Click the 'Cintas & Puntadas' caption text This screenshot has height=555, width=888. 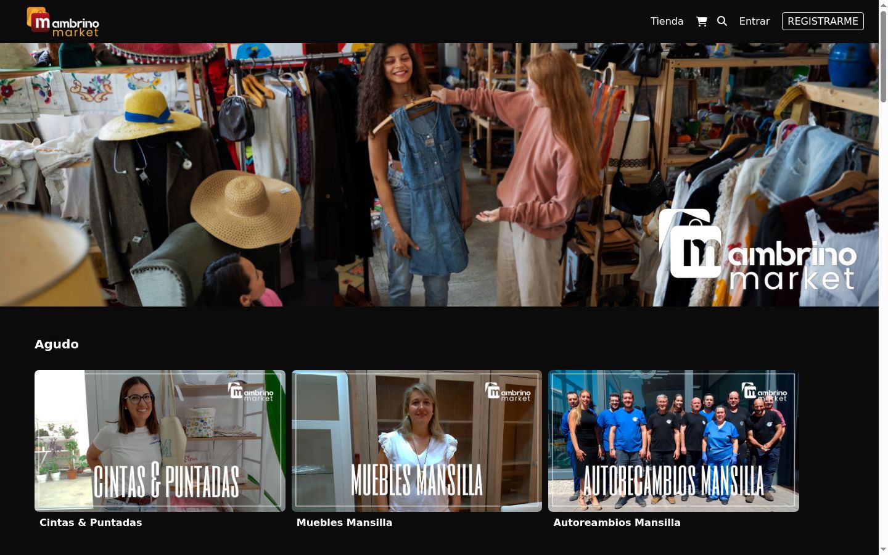(91, 522)
